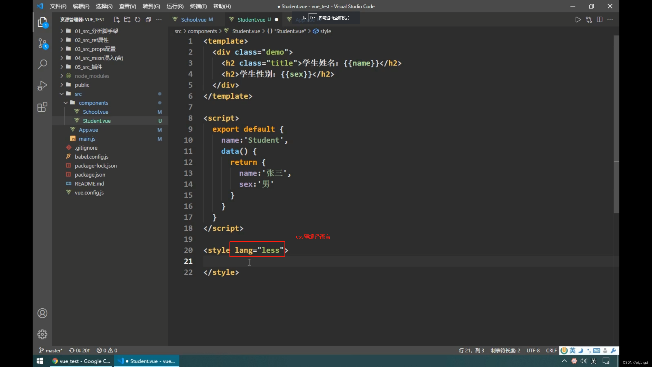The height and width of the screenshot is (367, 652).
Task: Switch to Chrome vue_test taskbar window
Action: pyautogui.click(x=81, y=361)
